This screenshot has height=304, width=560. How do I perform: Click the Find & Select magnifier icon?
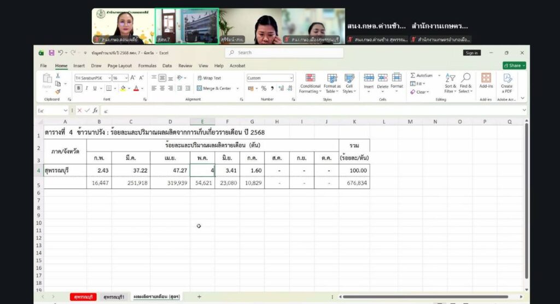click(465, 78)
